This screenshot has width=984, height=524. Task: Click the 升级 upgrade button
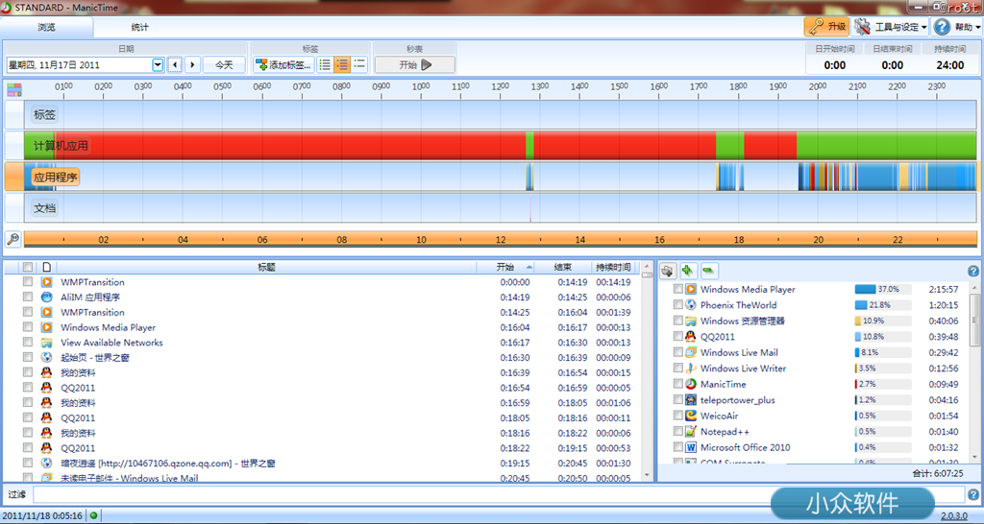pos(826,27)
